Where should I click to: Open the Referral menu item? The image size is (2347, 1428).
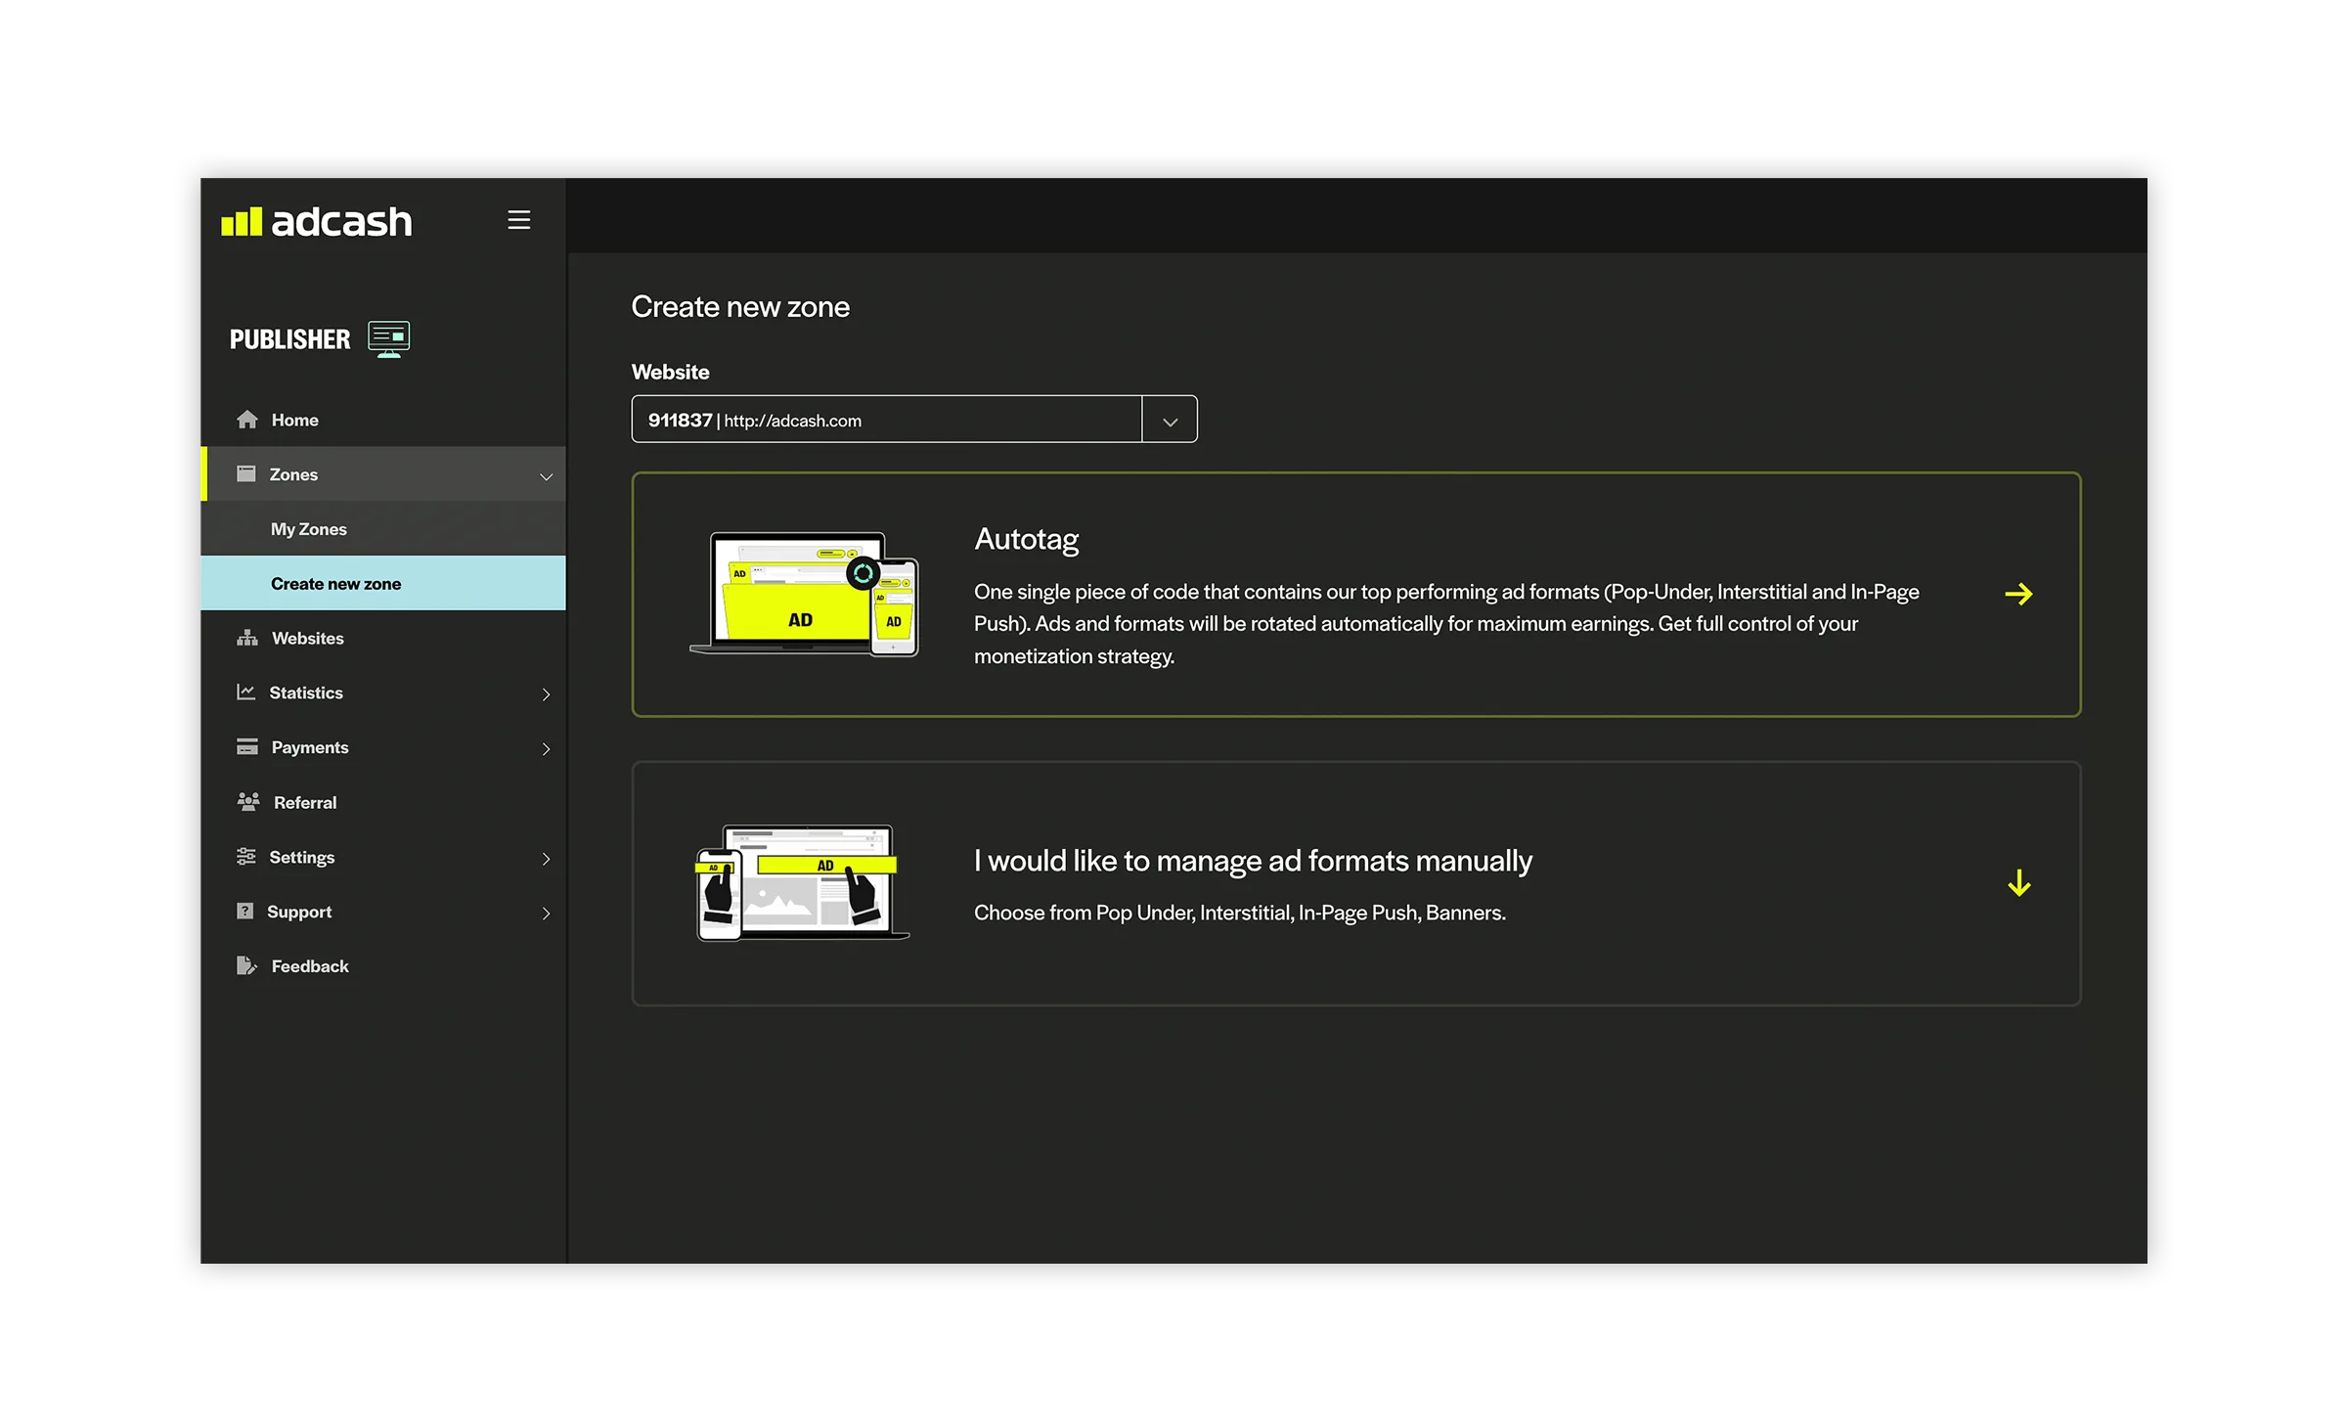point(383,802)
